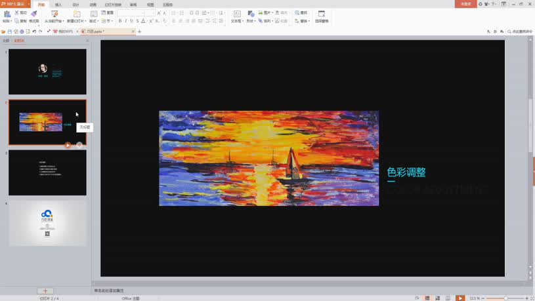Click the notes area to add notes
Image resolution: width=535 pixels, height=301 pixels.
click(109, 291)
